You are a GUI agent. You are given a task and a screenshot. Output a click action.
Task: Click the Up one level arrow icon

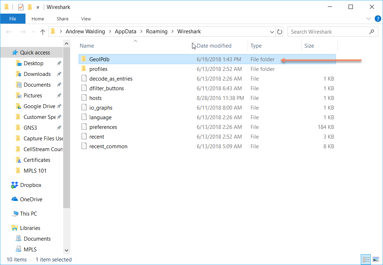43,32
